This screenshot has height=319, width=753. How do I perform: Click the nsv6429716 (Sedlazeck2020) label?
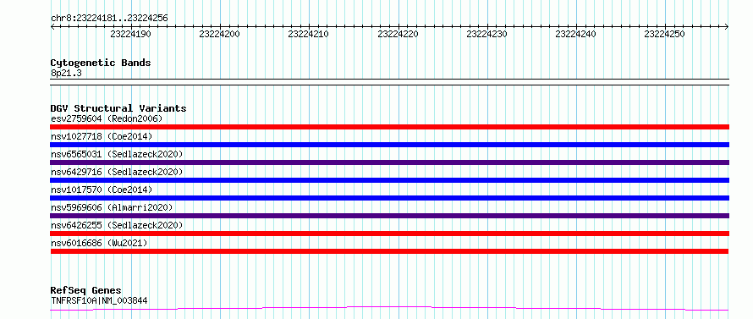pos(117,172)
